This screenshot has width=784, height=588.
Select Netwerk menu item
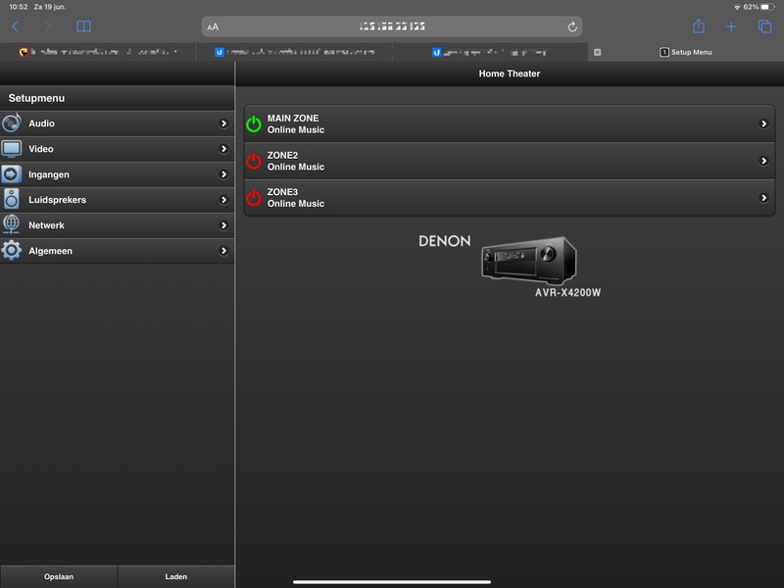(117, 225)
